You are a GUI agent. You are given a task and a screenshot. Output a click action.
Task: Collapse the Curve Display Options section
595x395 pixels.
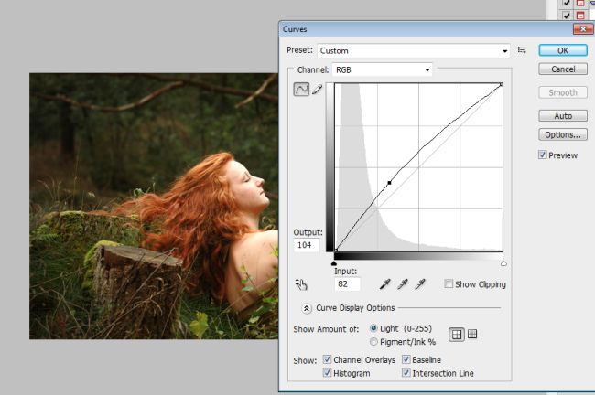pos(307,308)
